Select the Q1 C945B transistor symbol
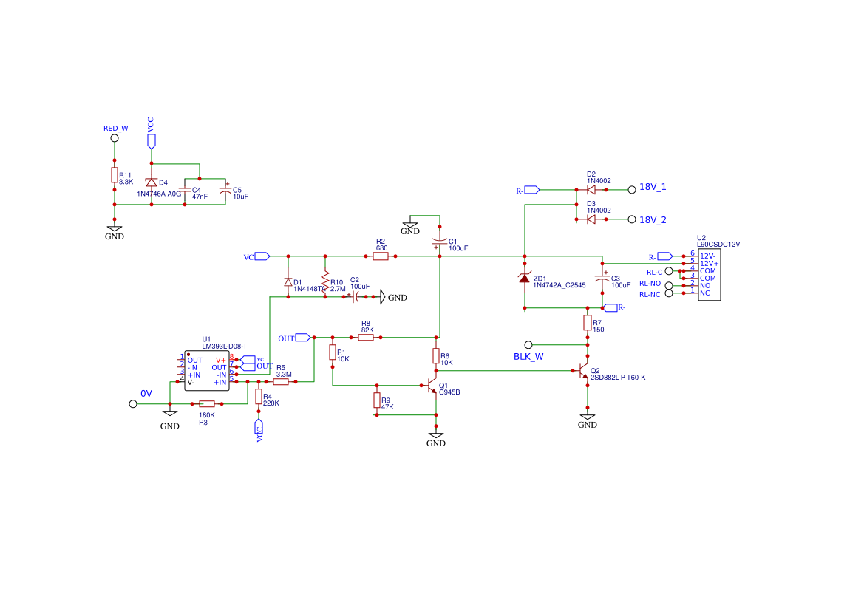The height and width of the screenshot is (611, 864). [432, 386]
